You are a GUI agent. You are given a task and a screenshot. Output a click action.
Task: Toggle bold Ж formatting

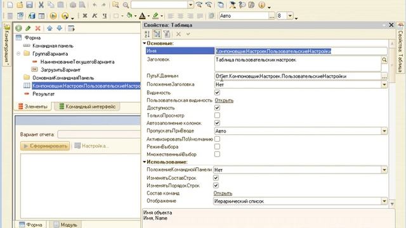(84, 16)
